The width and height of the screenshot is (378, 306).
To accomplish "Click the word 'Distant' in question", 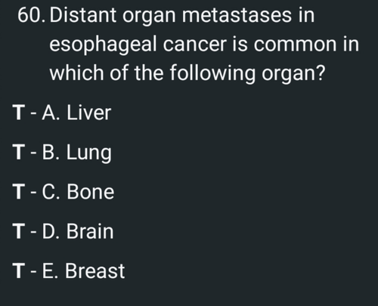I will (x=83, y=16).
